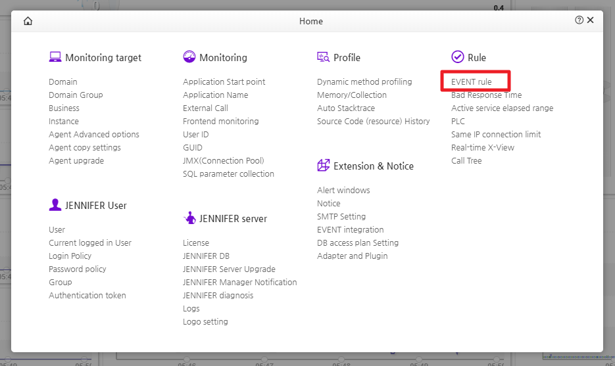Open the EVENT rule link
The height and width of the screenshot is (366, 615).
pyautogui.click(x=471, y=82)
